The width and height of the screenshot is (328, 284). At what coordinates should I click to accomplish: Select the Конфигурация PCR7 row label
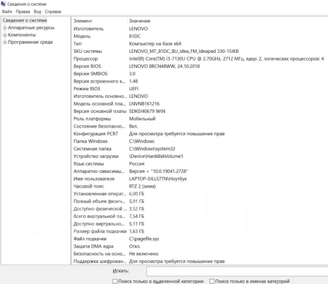coord(96,134)
